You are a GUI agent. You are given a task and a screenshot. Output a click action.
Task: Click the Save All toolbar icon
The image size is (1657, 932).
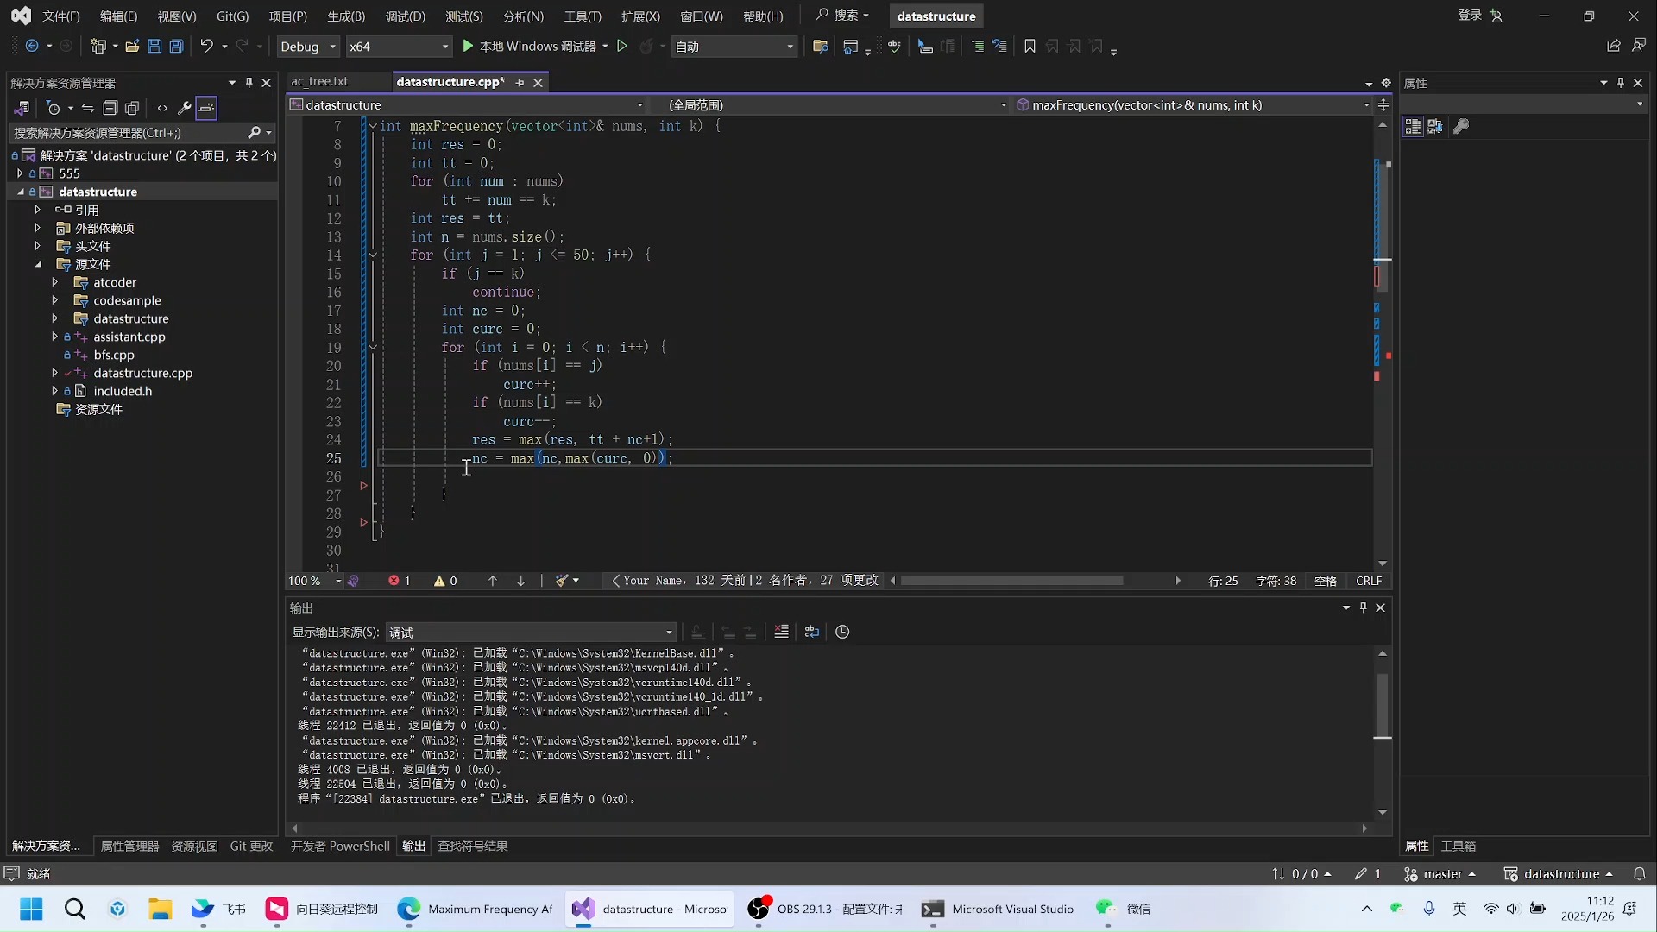[176, 47]
